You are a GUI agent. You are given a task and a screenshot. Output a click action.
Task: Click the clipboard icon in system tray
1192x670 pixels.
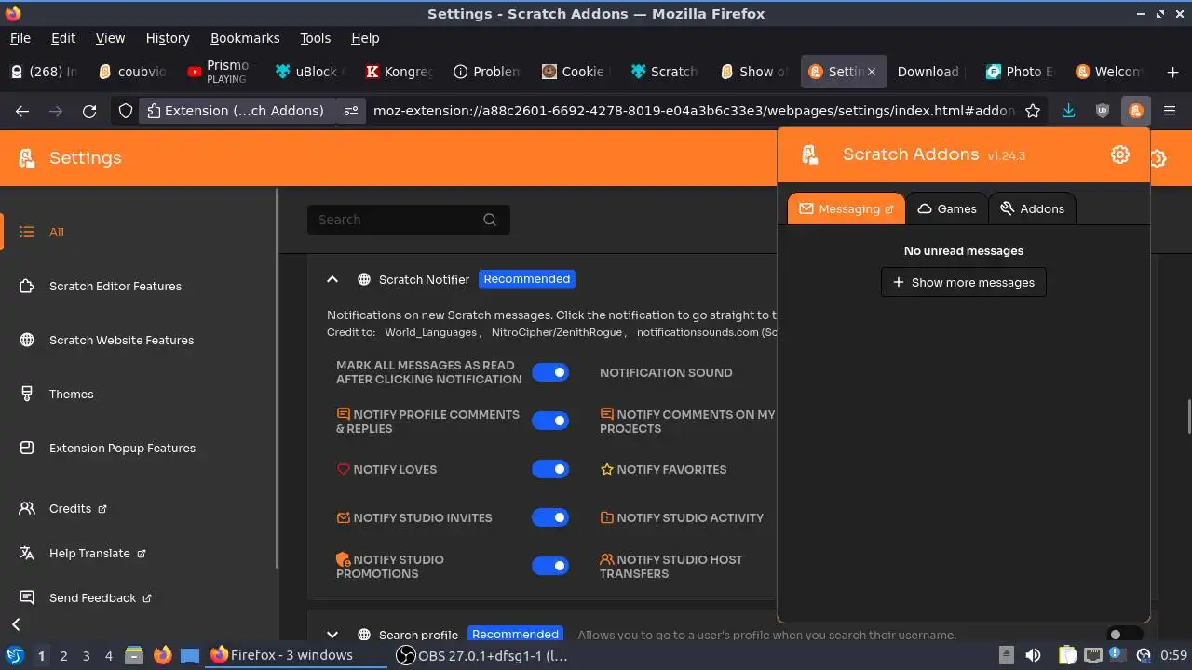point(1068,655)
